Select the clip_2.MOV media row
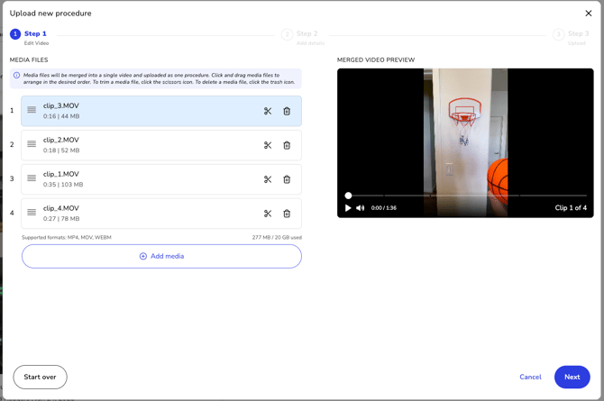The image size is (604, 401). (x=144, y=145)
